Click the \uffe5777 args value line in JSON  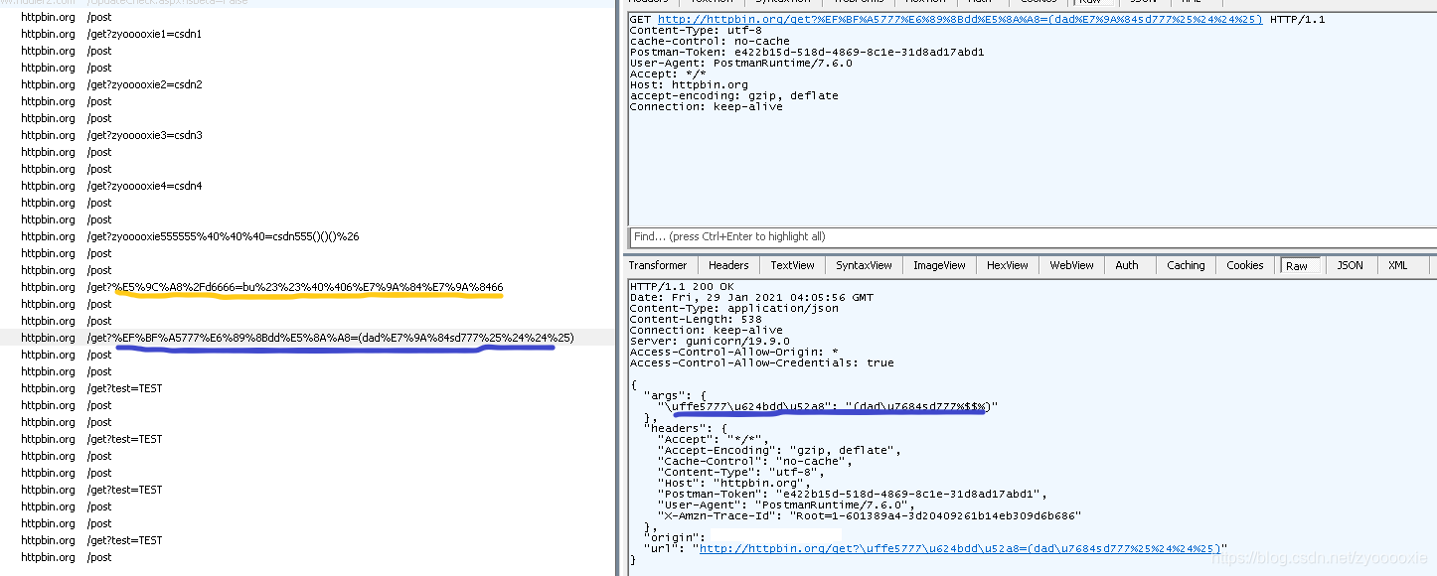point(827,406)
